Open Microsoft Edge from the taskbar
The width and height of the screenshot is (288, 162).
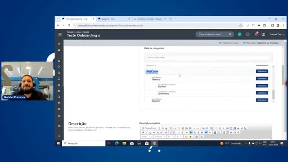tap(117, 143)
